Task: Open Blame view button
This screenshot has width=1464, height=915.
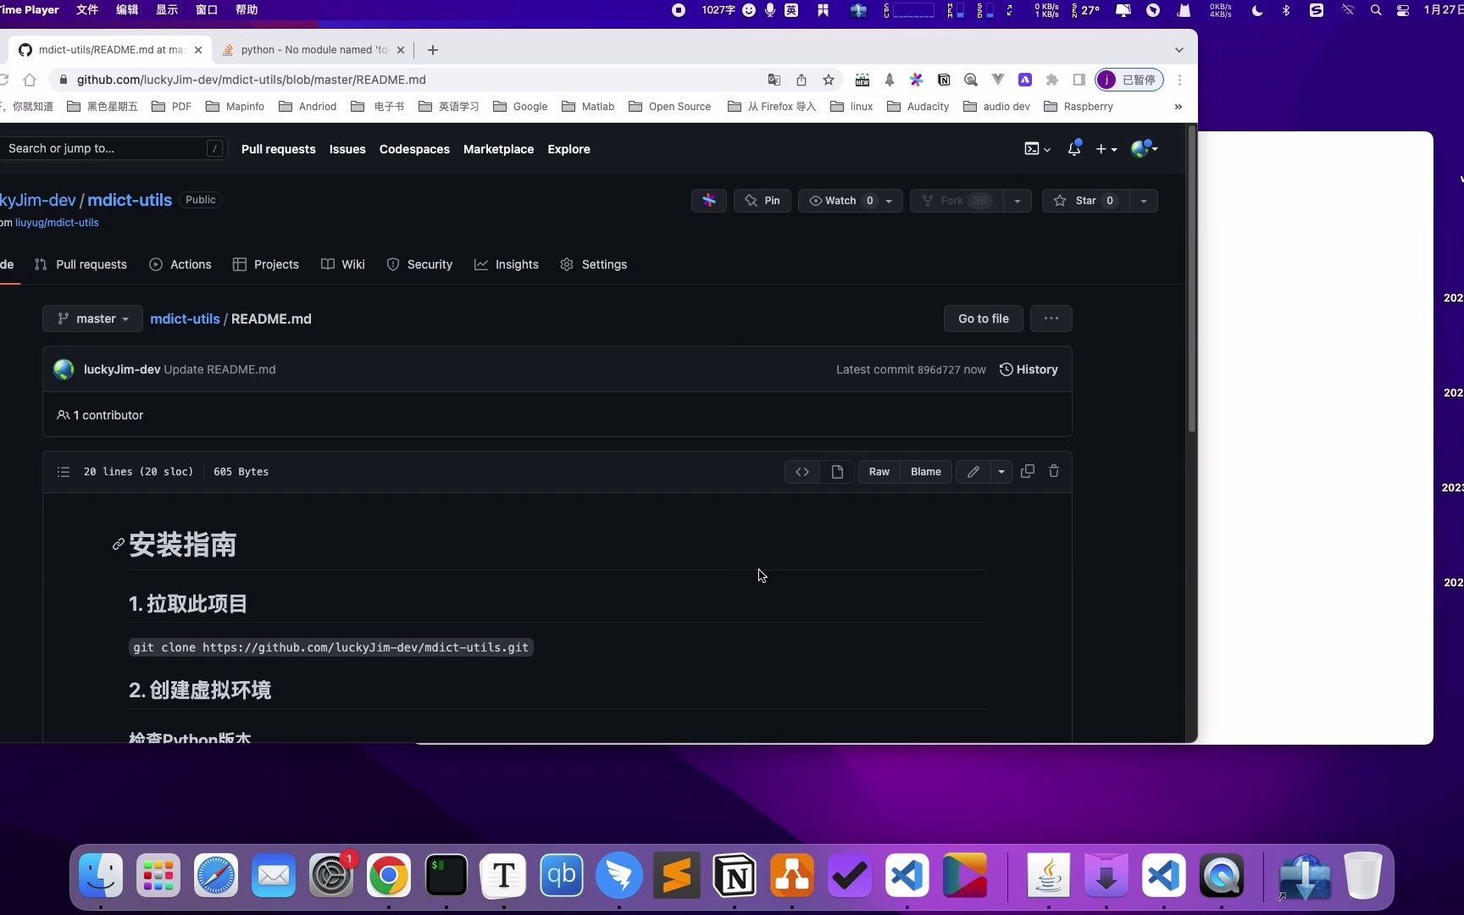Action: coord(926,472)
